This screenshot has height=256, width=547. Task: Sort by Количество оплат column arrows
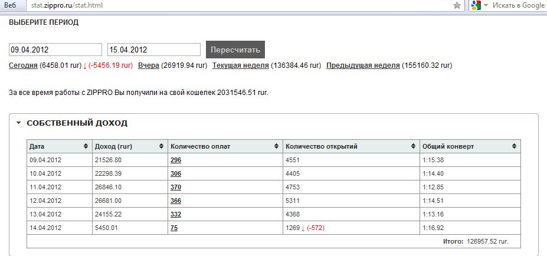(x=276, y=146)
